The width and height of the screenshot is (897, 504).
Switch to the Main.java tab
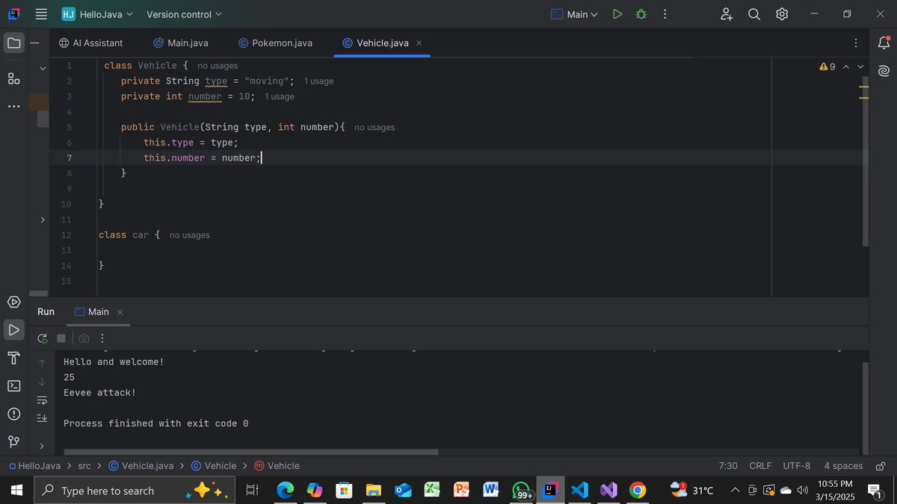(181, 43)
